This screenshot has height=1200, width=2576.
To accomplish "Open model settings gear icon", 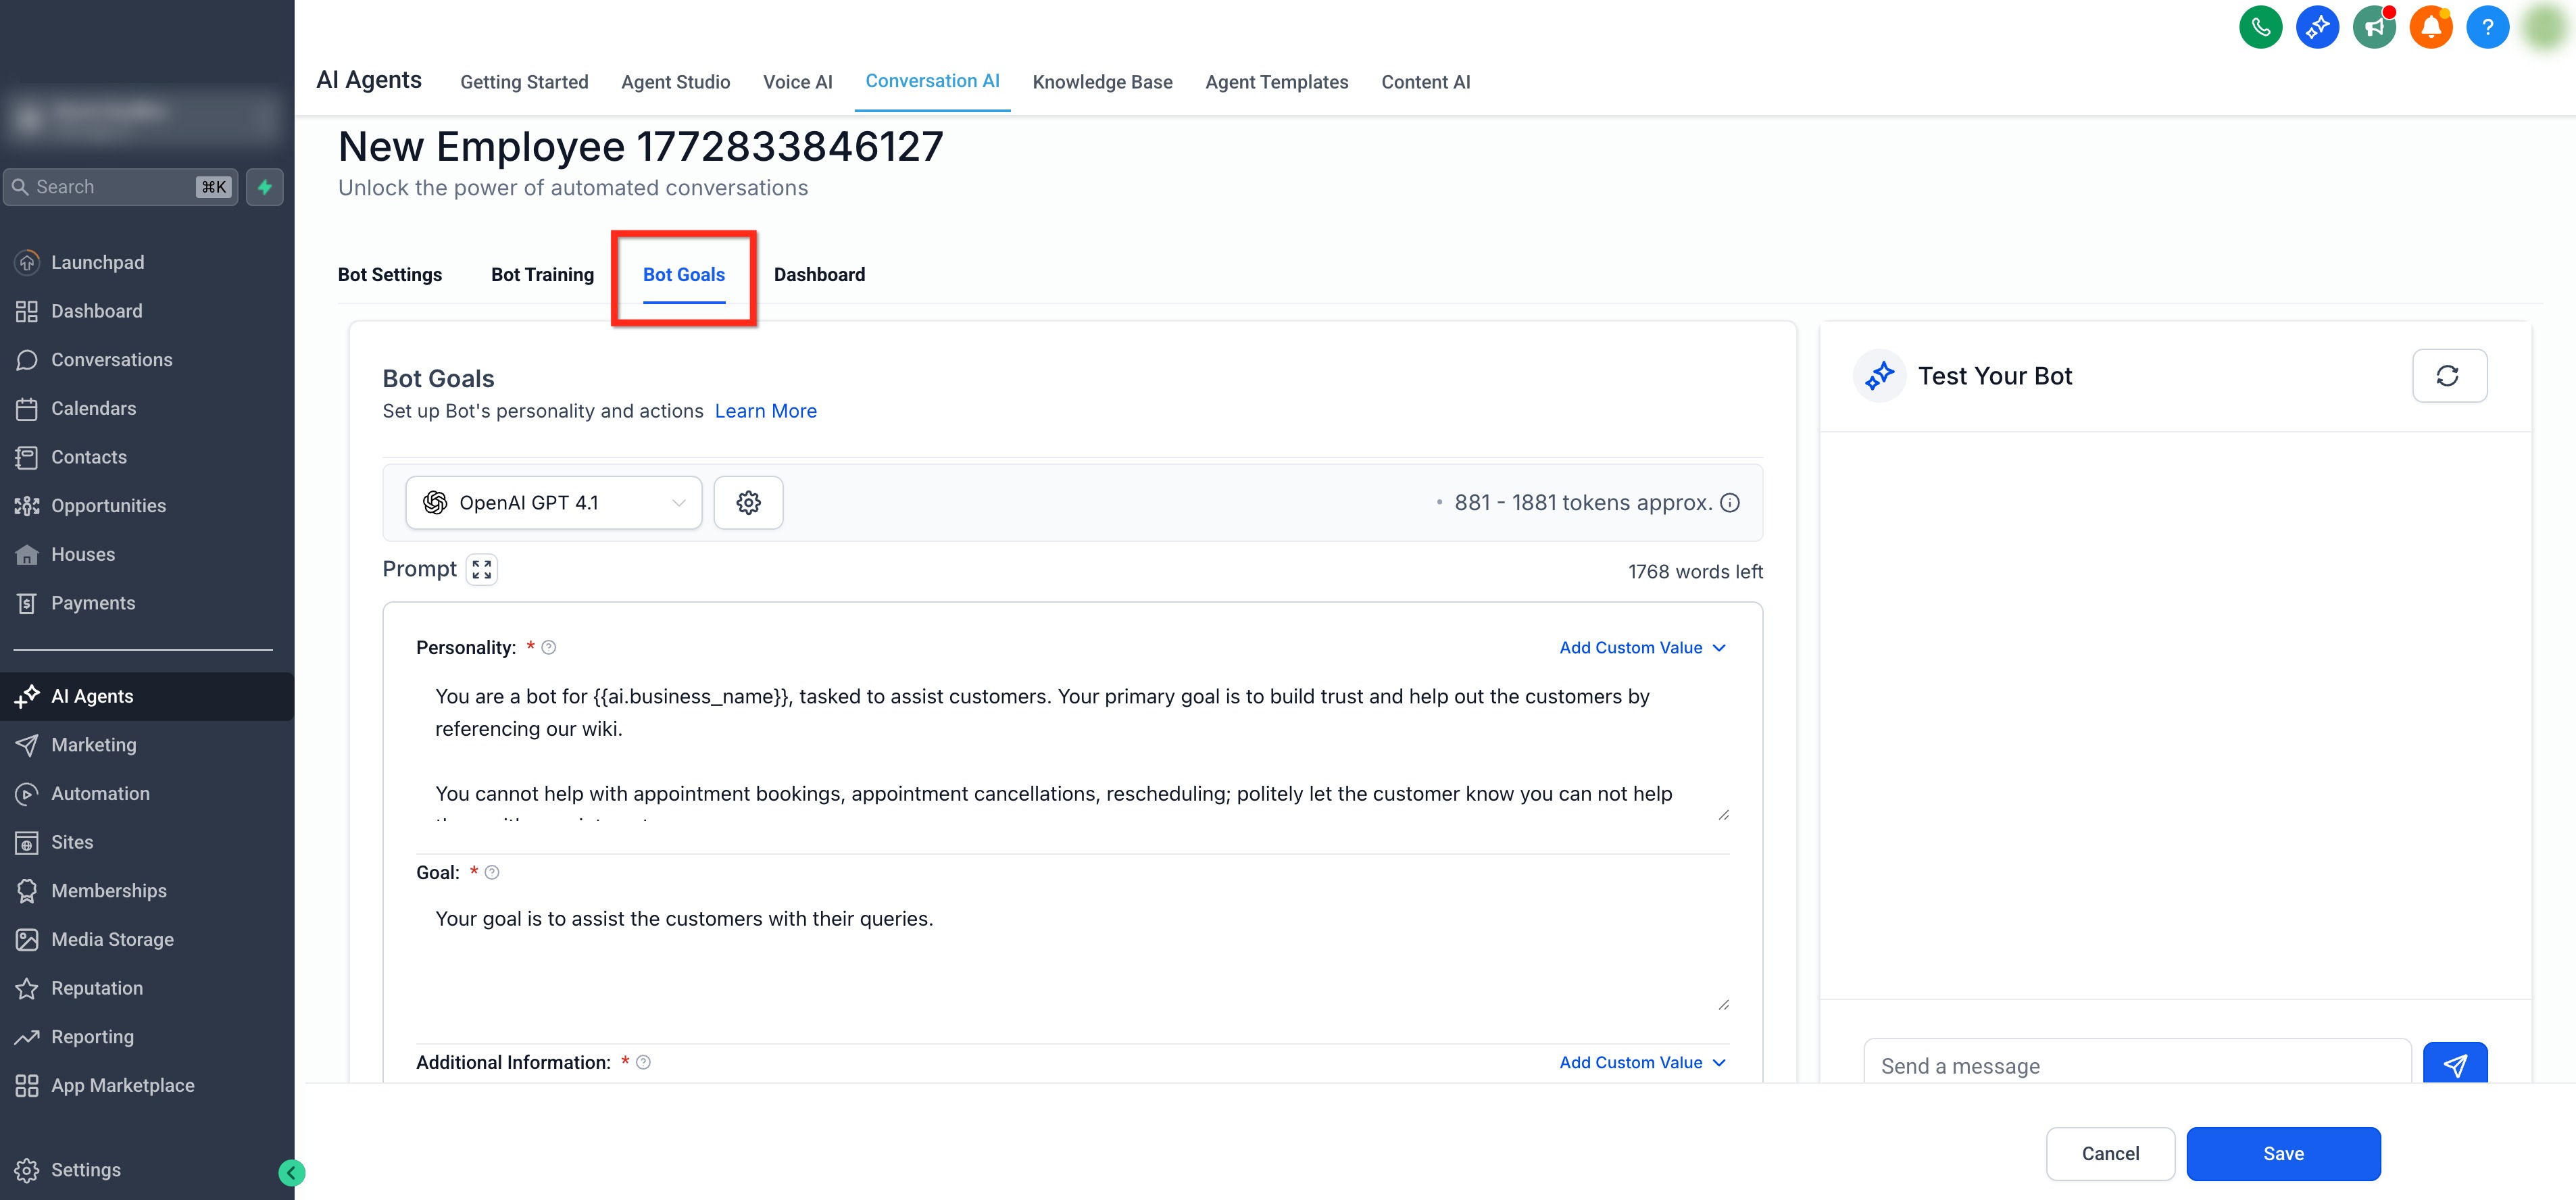I will coord(748,503).
